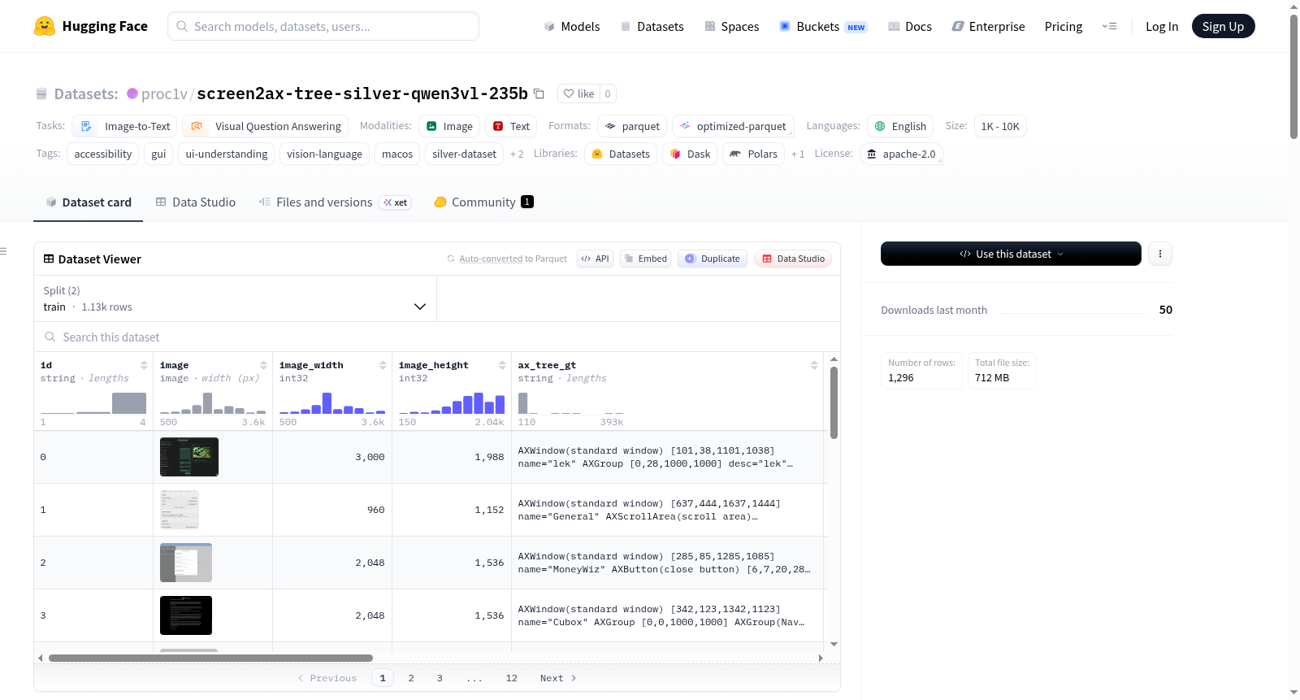Filter by the Image modality tag
The image size is (1300, 700).
[449, 126]
